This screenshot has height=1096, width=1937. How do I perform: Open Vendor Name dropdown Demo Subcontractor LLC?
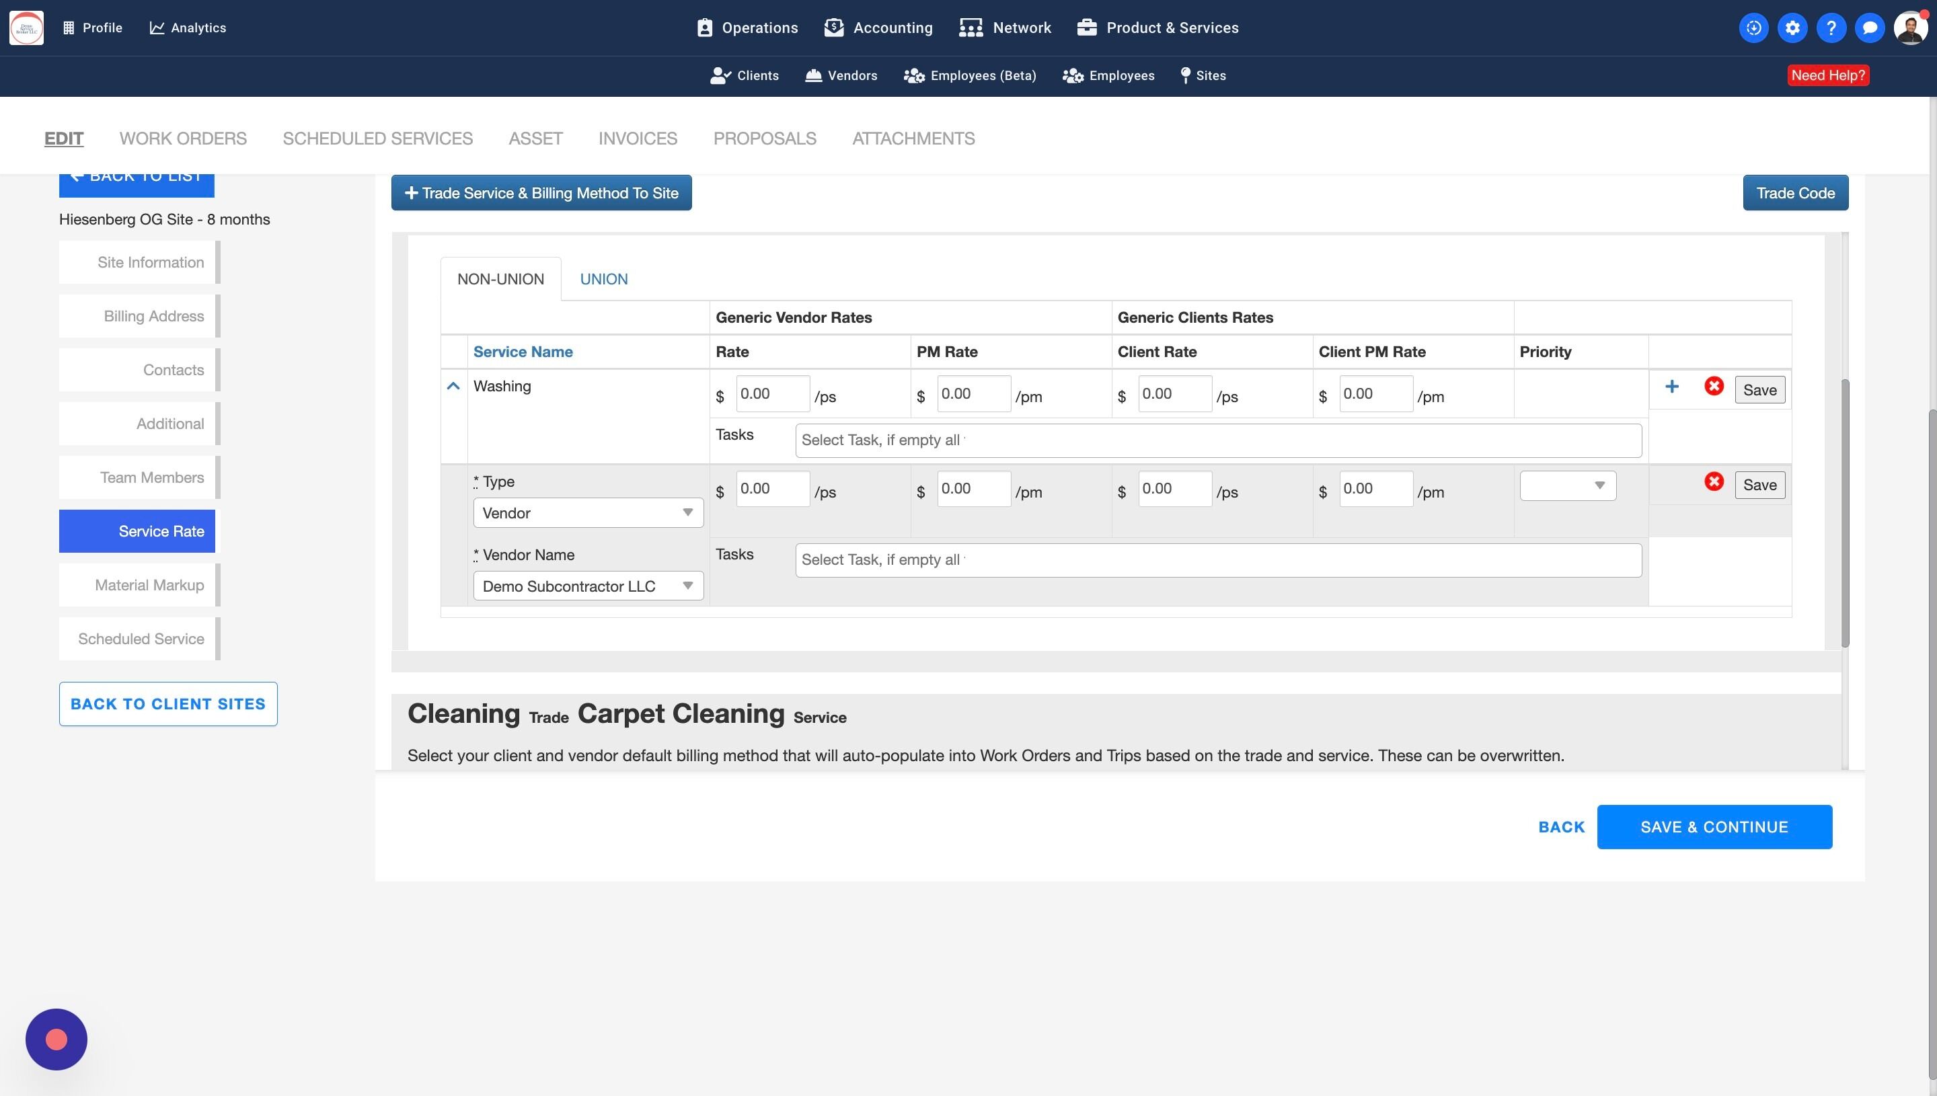588,586
